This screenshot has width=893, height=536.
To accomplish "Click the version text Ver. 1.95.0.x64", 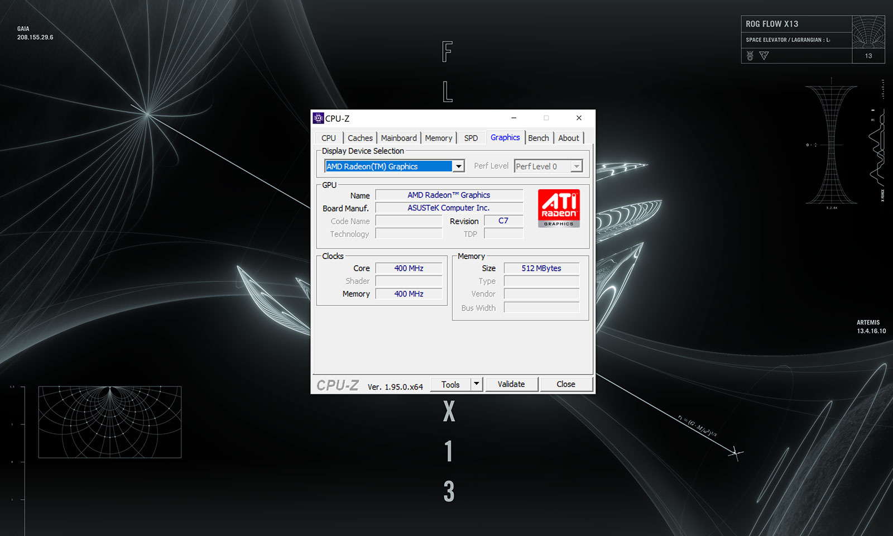I will click(395, 386).
